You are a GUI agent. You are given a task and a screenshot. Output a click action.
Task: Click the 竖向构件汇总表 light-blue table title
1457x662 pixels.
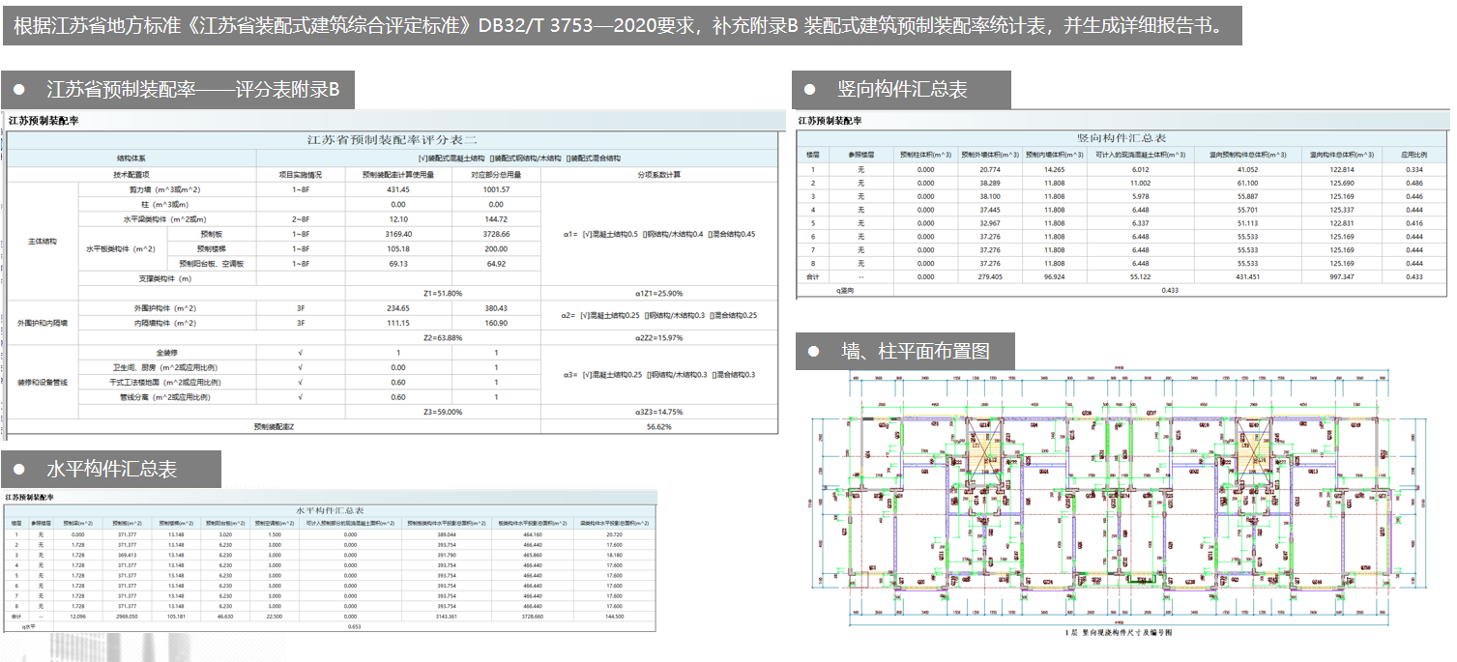(1122, 138)
